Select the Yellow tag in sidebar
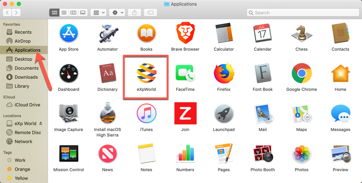The width and height of the screenshot is (362, 183). click(x=24, y=178)
